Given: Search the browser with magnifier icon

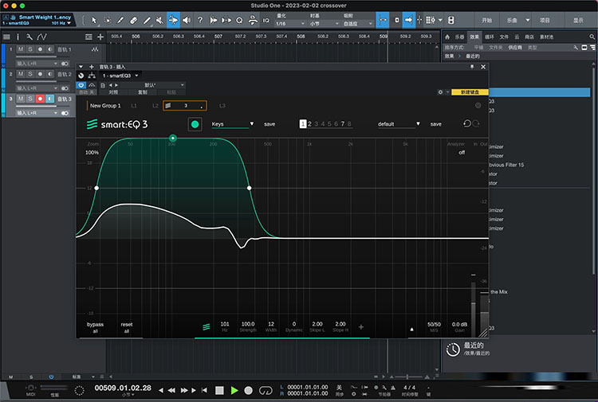Looking at the screenshot, I should click(592, 37).
